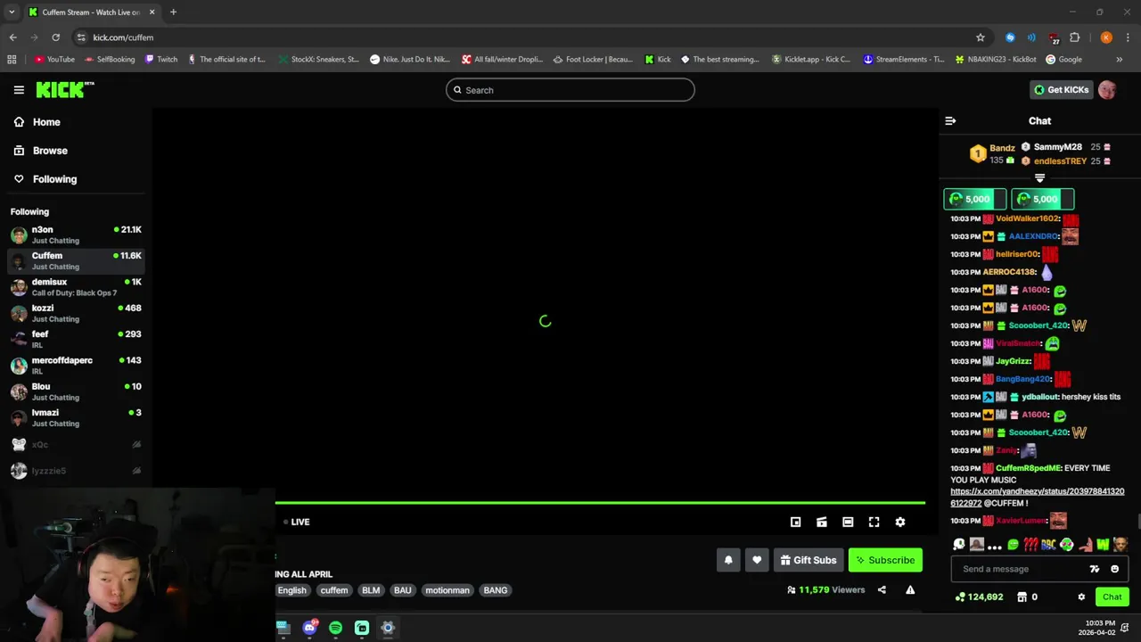Open the offline xQc channel

[x=76, y=444]
